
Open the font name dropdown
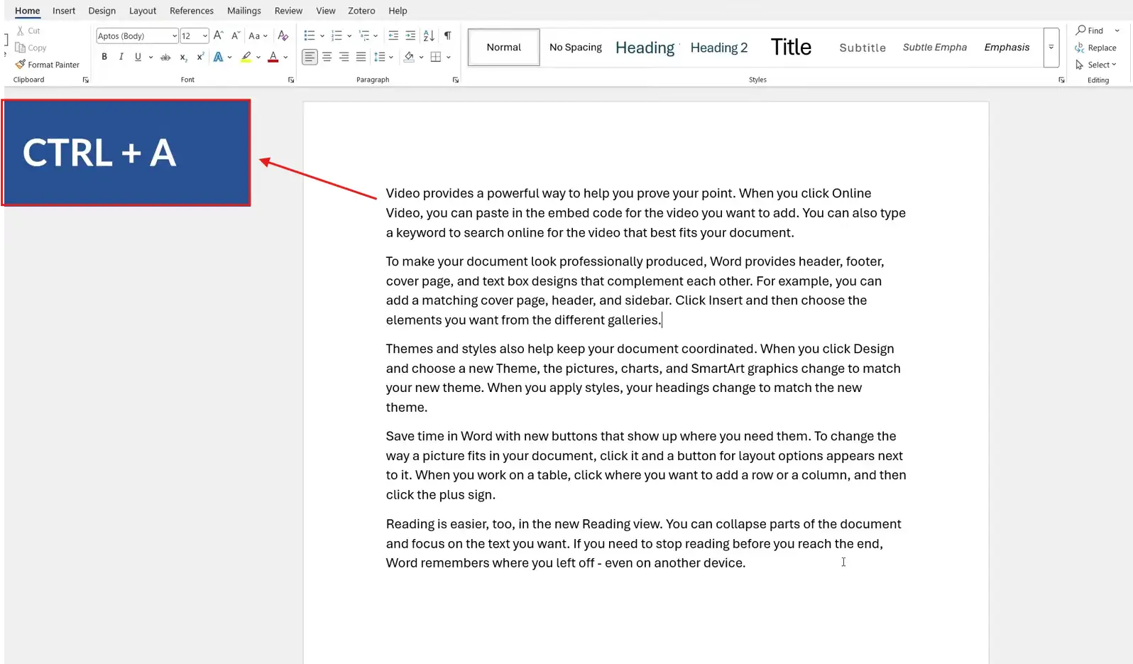coord(175,36)
